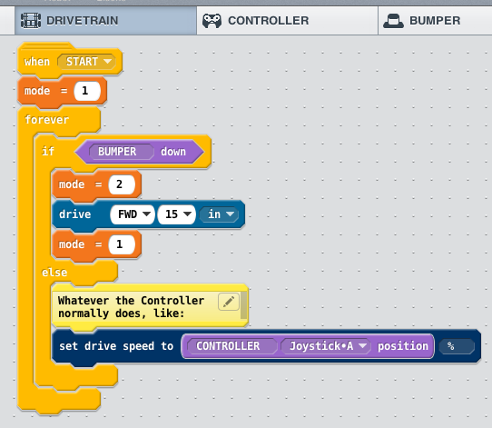Click the drivetrain icon in the first tab

click(31, 21)
